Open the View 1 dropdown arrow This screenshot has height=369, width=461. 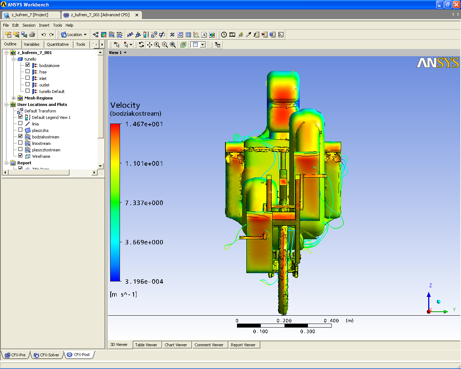125,53
